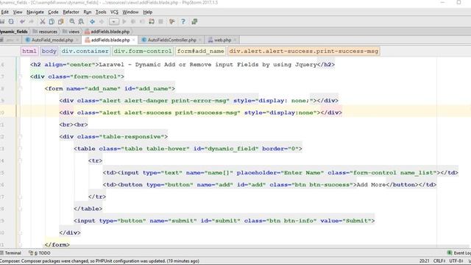Switch to AutoFieldsController.php tab
This screenshot has height=265, width=471.
(171, 40)
